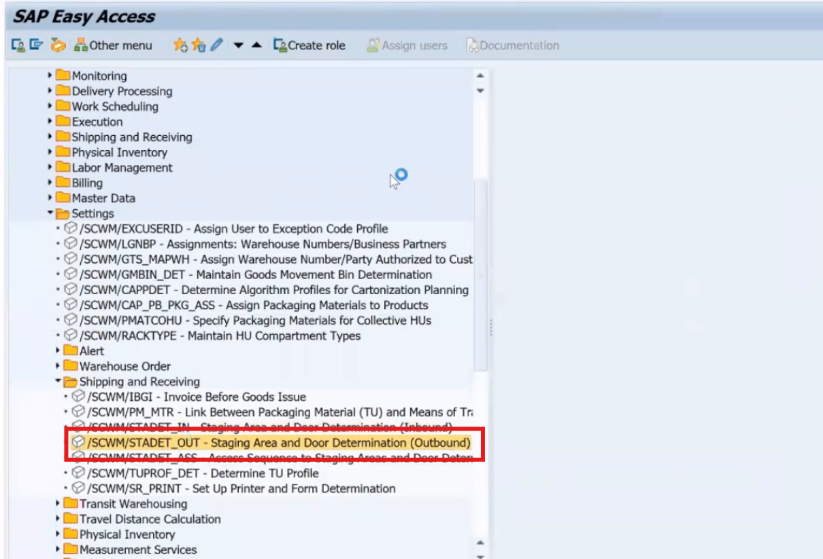The height and width of the screenshot is (559, 823).
Task: Click cube icon of /SCWM/PM_MTR transaction
Action: (78, 412)
